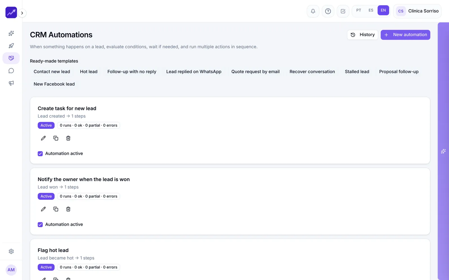Click the 'Flag hot lead' automation title
Screen dimensions: 449x280
(x=53, y=250)
